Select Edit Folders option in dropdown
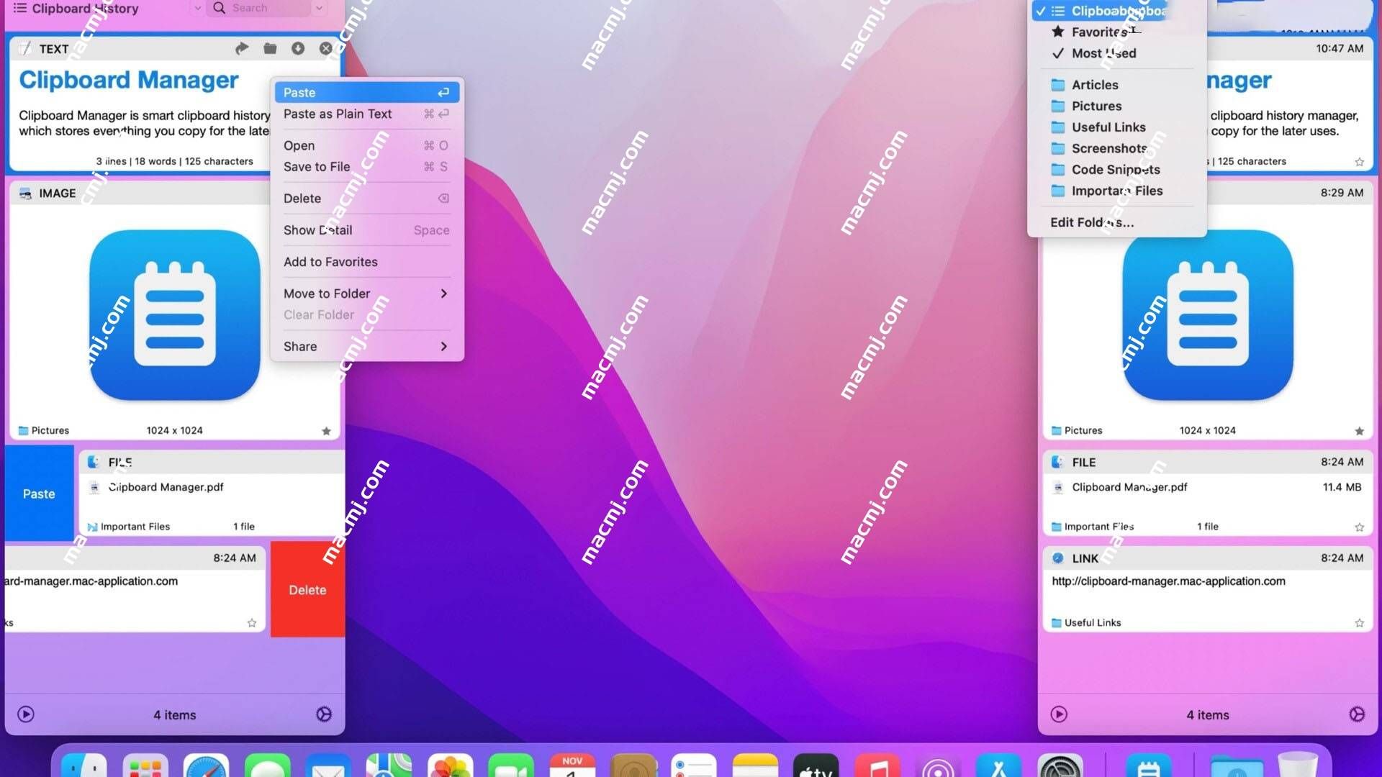Image resolution: width=1382 pixels, height=777 pixels. click(x=1091, y=222)
